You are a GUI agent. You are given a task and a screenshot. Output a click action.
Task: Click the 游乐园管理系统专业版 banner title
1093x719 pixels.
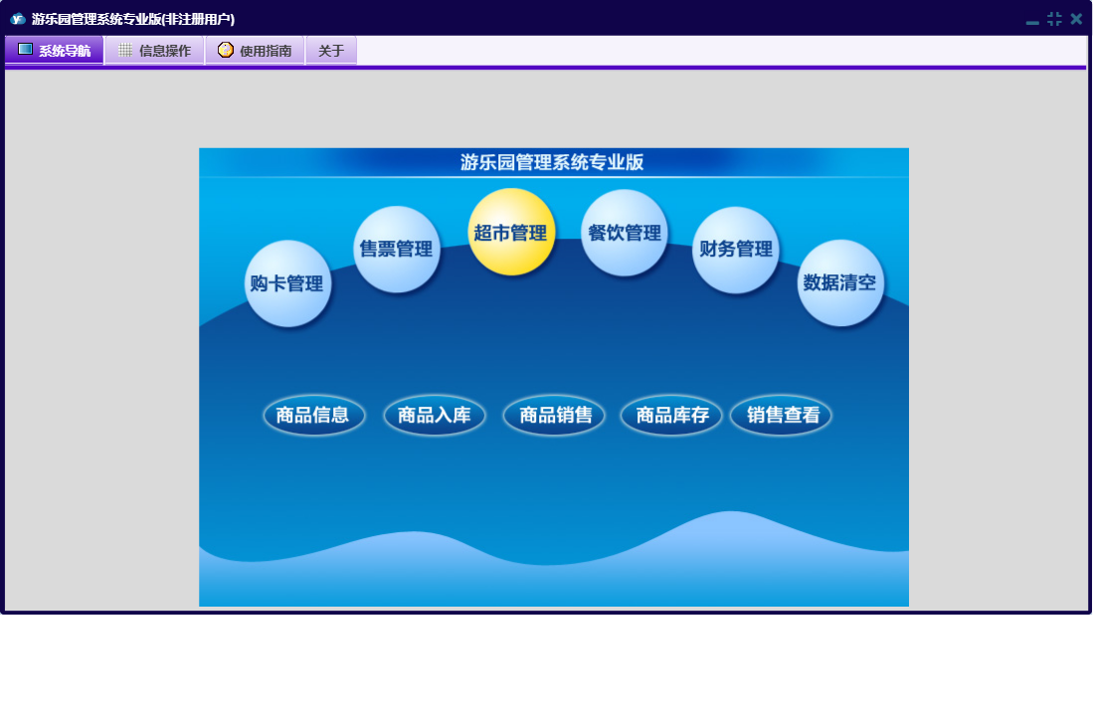[552, 162]
